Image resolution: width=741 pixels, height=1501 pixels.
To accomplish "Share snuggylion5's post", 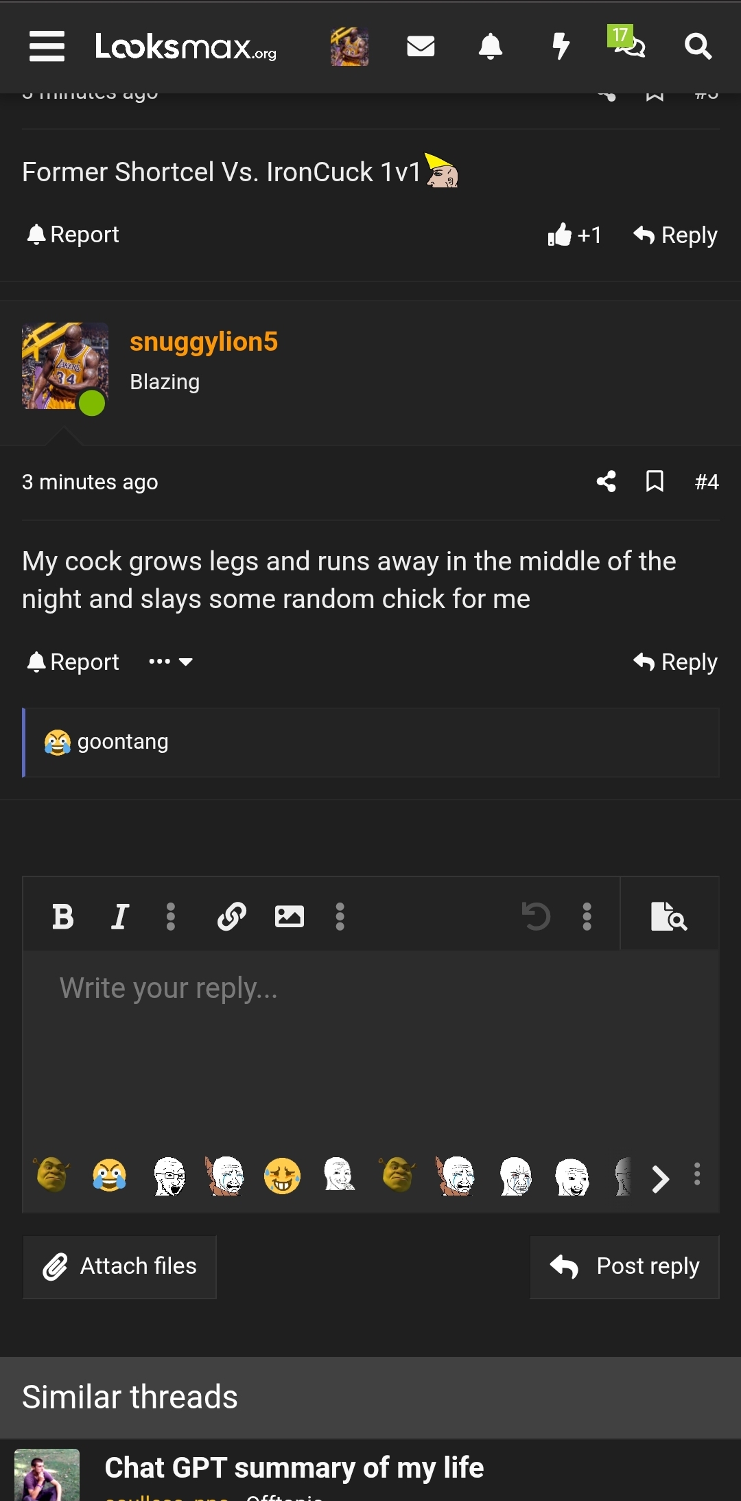I will coord(607,482).
